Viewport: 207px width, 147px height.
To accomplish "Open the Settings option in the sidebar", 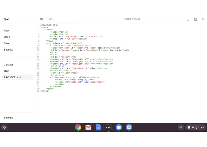I will pyautogui.click(x=8, y=118).
